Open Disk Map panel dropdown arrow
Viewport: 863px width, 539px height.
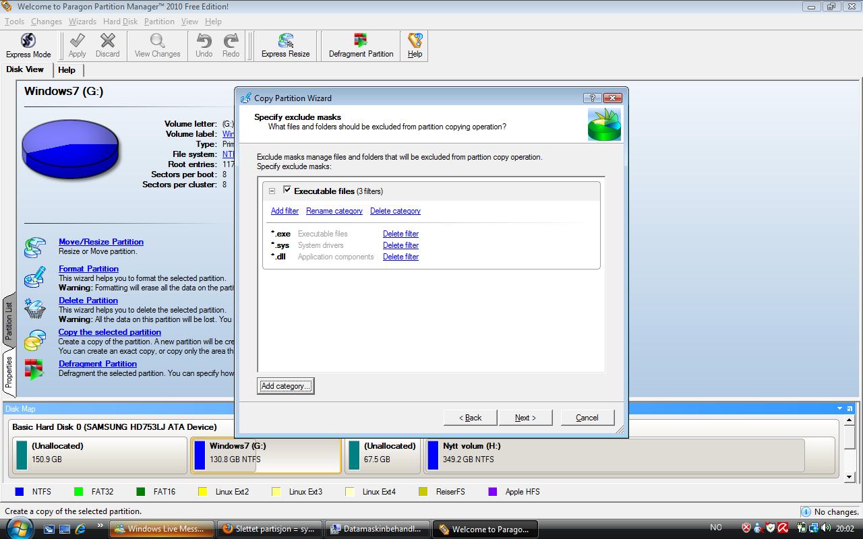(840, 409)
